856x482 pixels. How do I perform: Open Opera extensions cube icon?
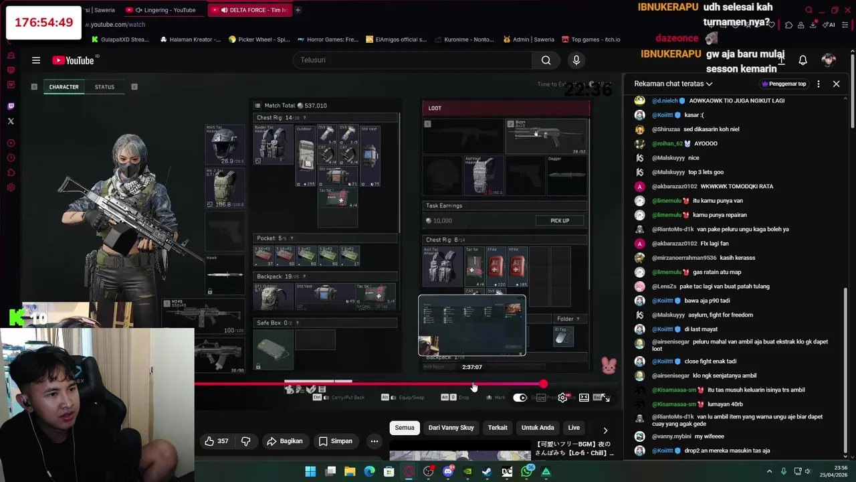[788, 25]
